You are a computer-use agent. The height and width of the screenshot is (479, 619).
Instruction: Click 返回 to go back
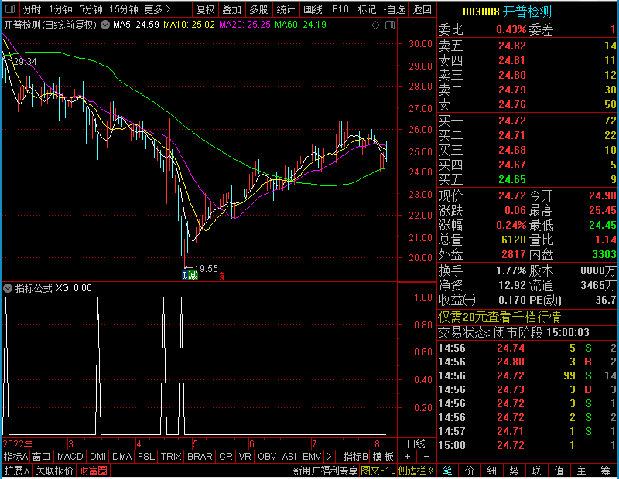click(x=422, y=9)
